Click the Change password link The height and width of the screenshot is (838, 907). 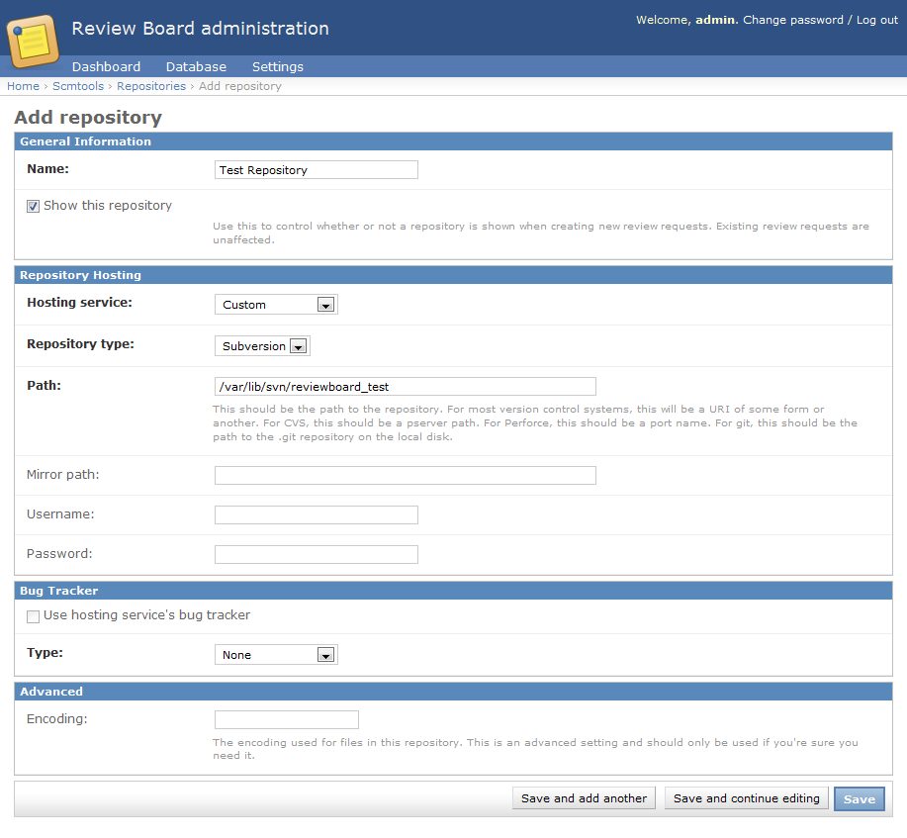(793, 20)
